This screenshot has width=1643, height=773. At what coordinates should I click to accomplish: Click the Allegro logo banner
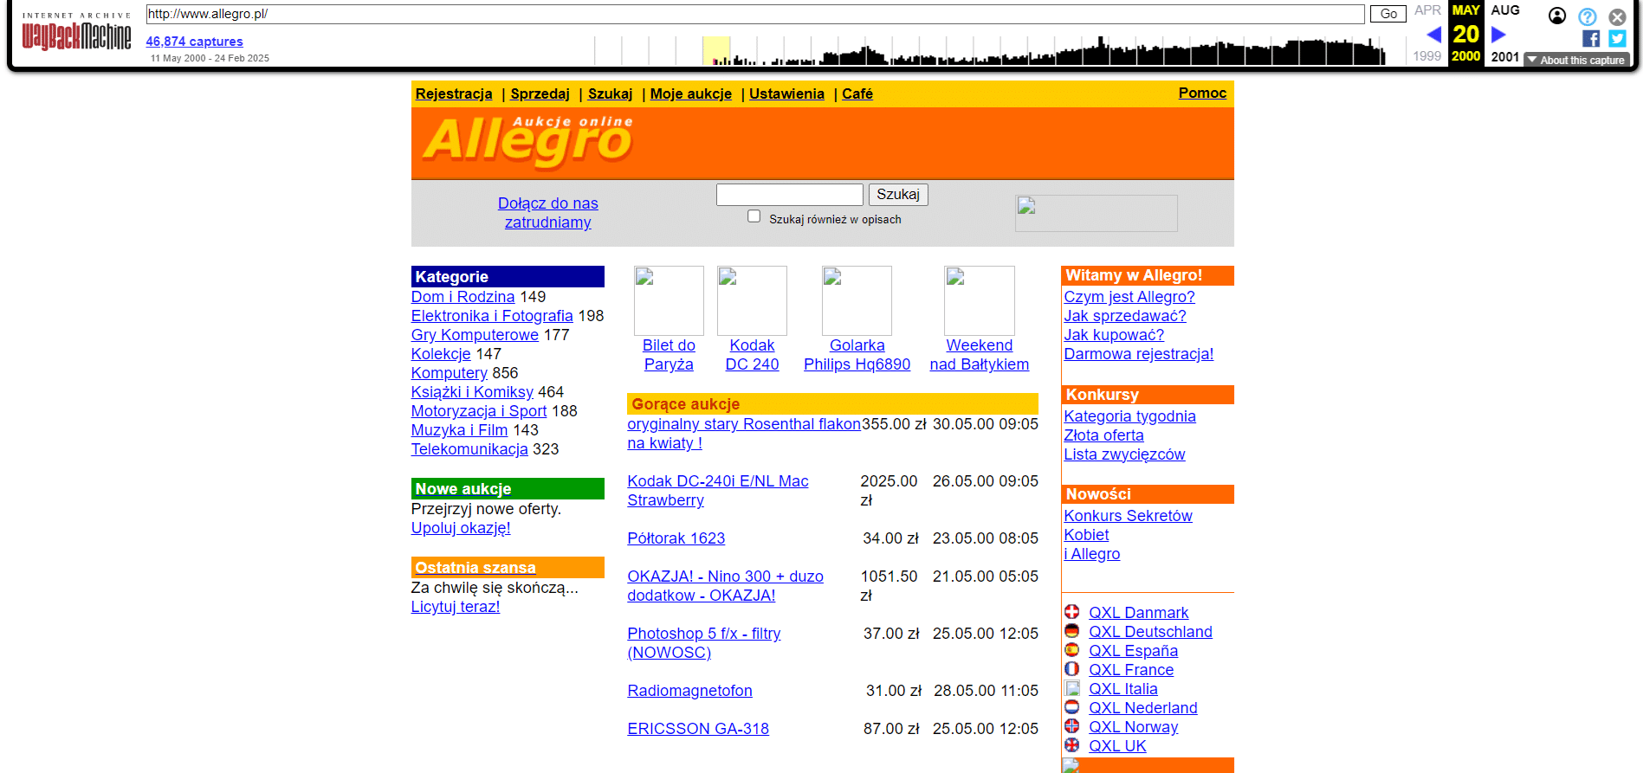[x=528, y=141]
